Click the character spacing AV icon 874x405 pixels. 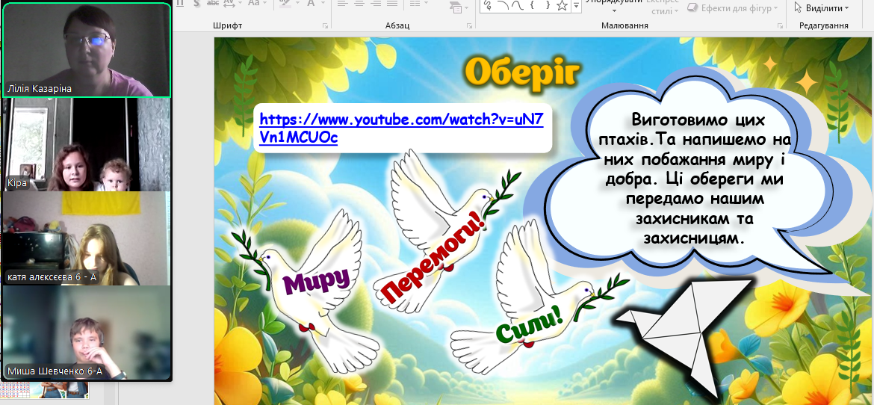click(229, 3)
